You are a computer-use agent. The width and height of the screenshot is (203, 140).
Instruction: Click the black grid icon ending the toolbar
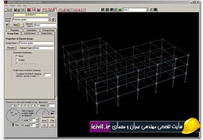(x=156, y=10)
